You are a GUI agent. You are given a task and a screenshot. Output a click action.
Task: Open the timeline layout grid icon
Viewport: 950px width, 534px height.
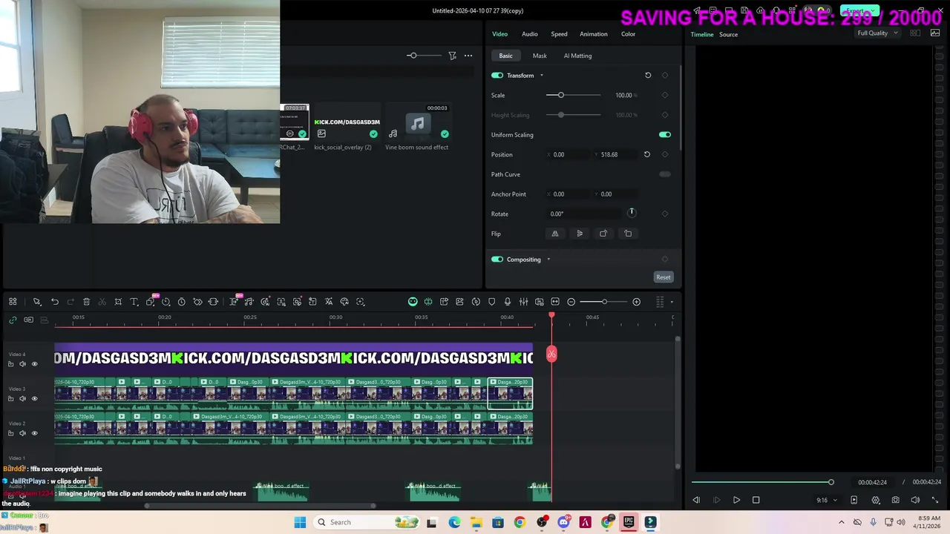(x=13, y=302)
